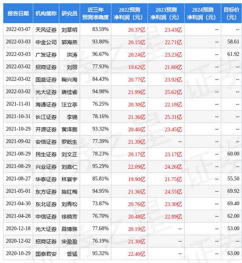Click target price 62.00
Screen dimensions: 242x263
(x=233, y=216)
